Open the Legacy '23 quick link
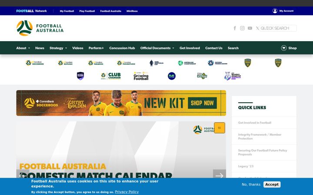This screenshot has height=195, width=313. pos(246,166)
